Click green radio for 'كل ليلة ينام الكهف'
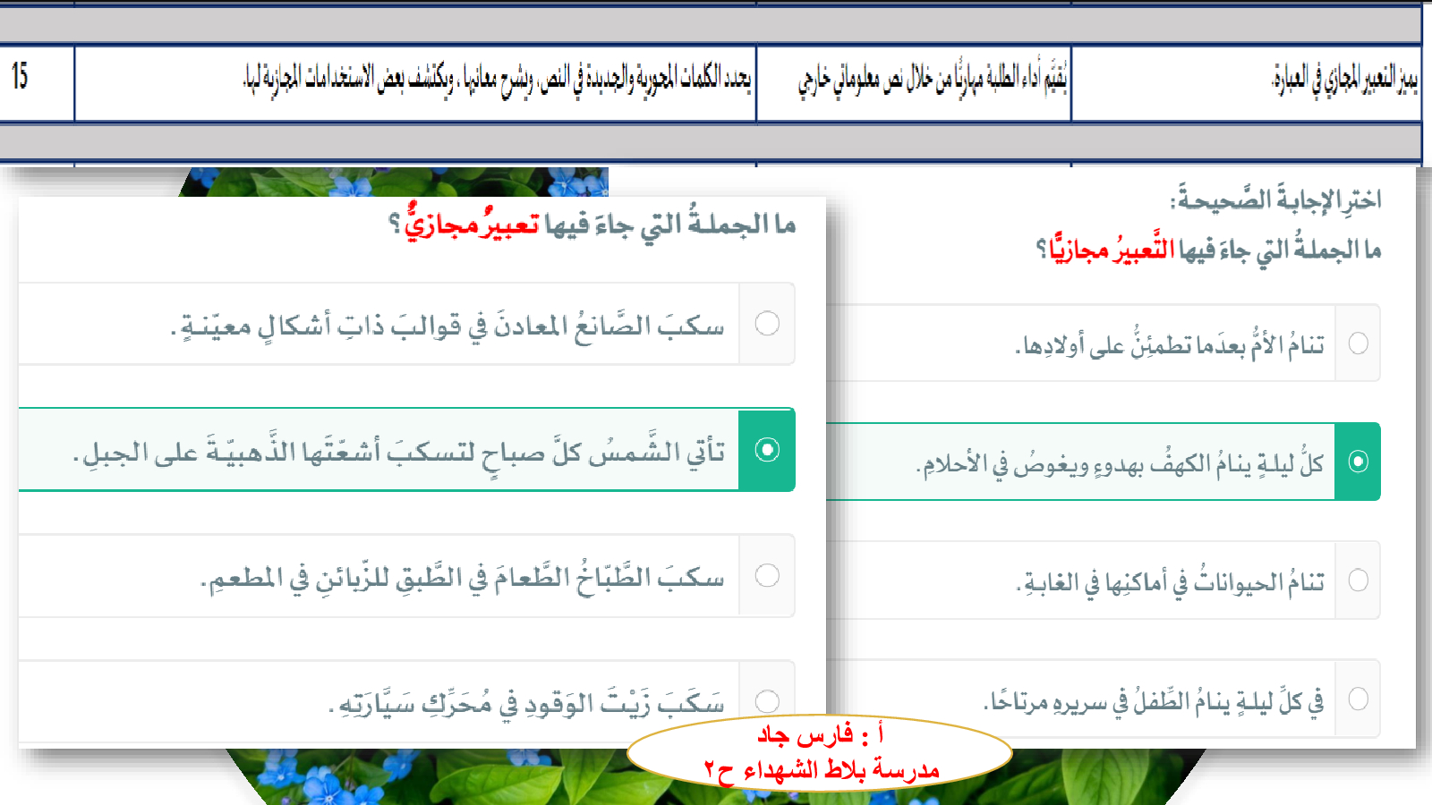The height and width of the screenshot is (805, 1432). pyautogui.click(x=1358, y=462)
